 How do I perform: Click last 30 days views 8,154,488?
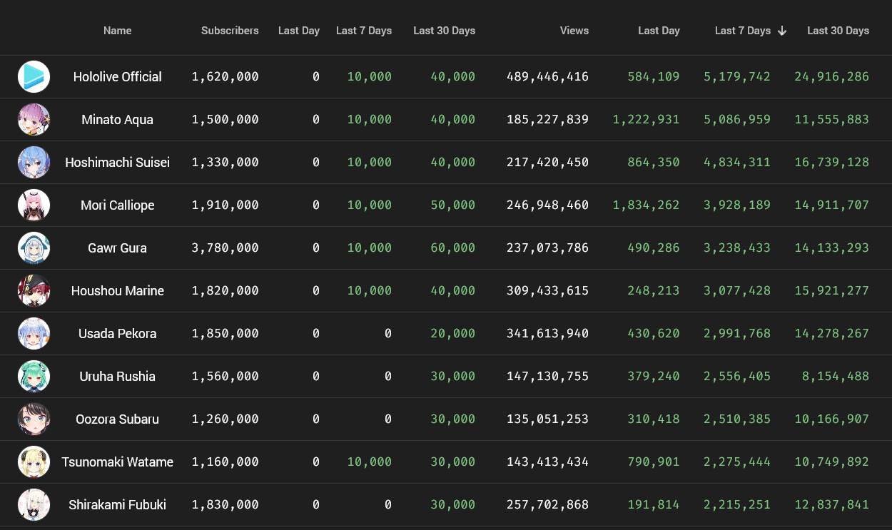click(836, 376)
